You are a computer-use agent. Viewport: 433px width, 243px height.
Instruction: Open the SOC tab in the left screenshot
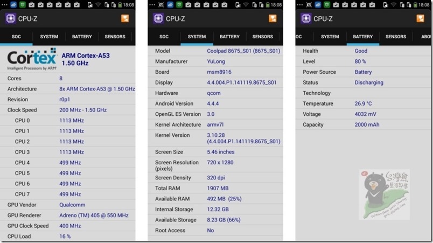pyautogui.click(x=16, y=37)
